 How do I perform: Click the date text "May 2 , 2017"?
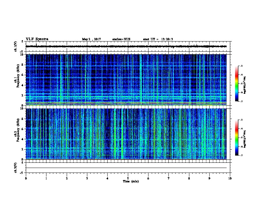pos(91,39)
